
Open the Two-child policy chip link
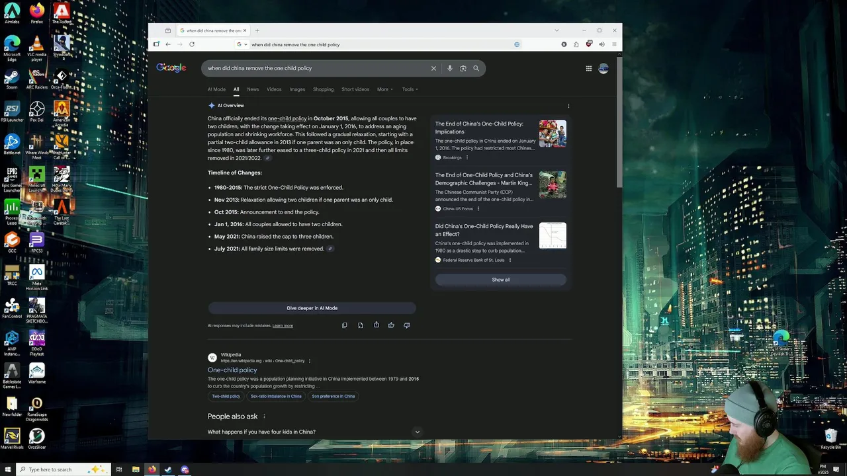(x=226, y=396)
